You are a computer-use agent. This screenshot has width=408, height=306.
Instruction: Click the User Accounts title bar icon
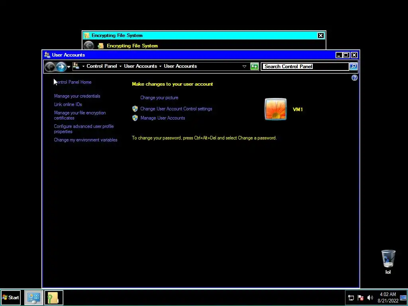47,55
